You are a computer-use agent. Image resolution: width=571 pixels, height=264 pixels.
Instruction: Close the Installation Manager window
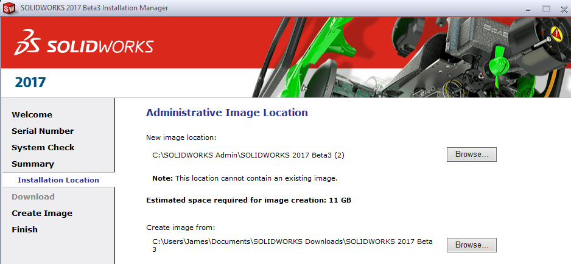pos(564,9)
